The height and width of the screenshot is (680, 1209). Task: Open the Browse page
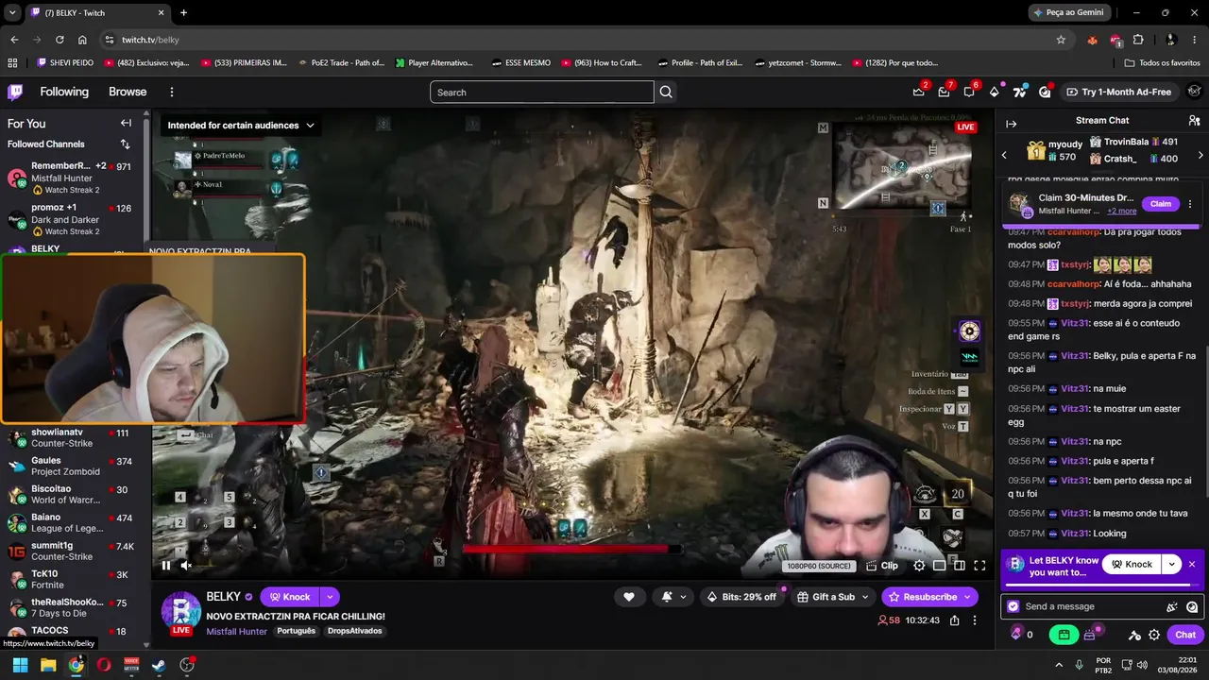point(128,92)
